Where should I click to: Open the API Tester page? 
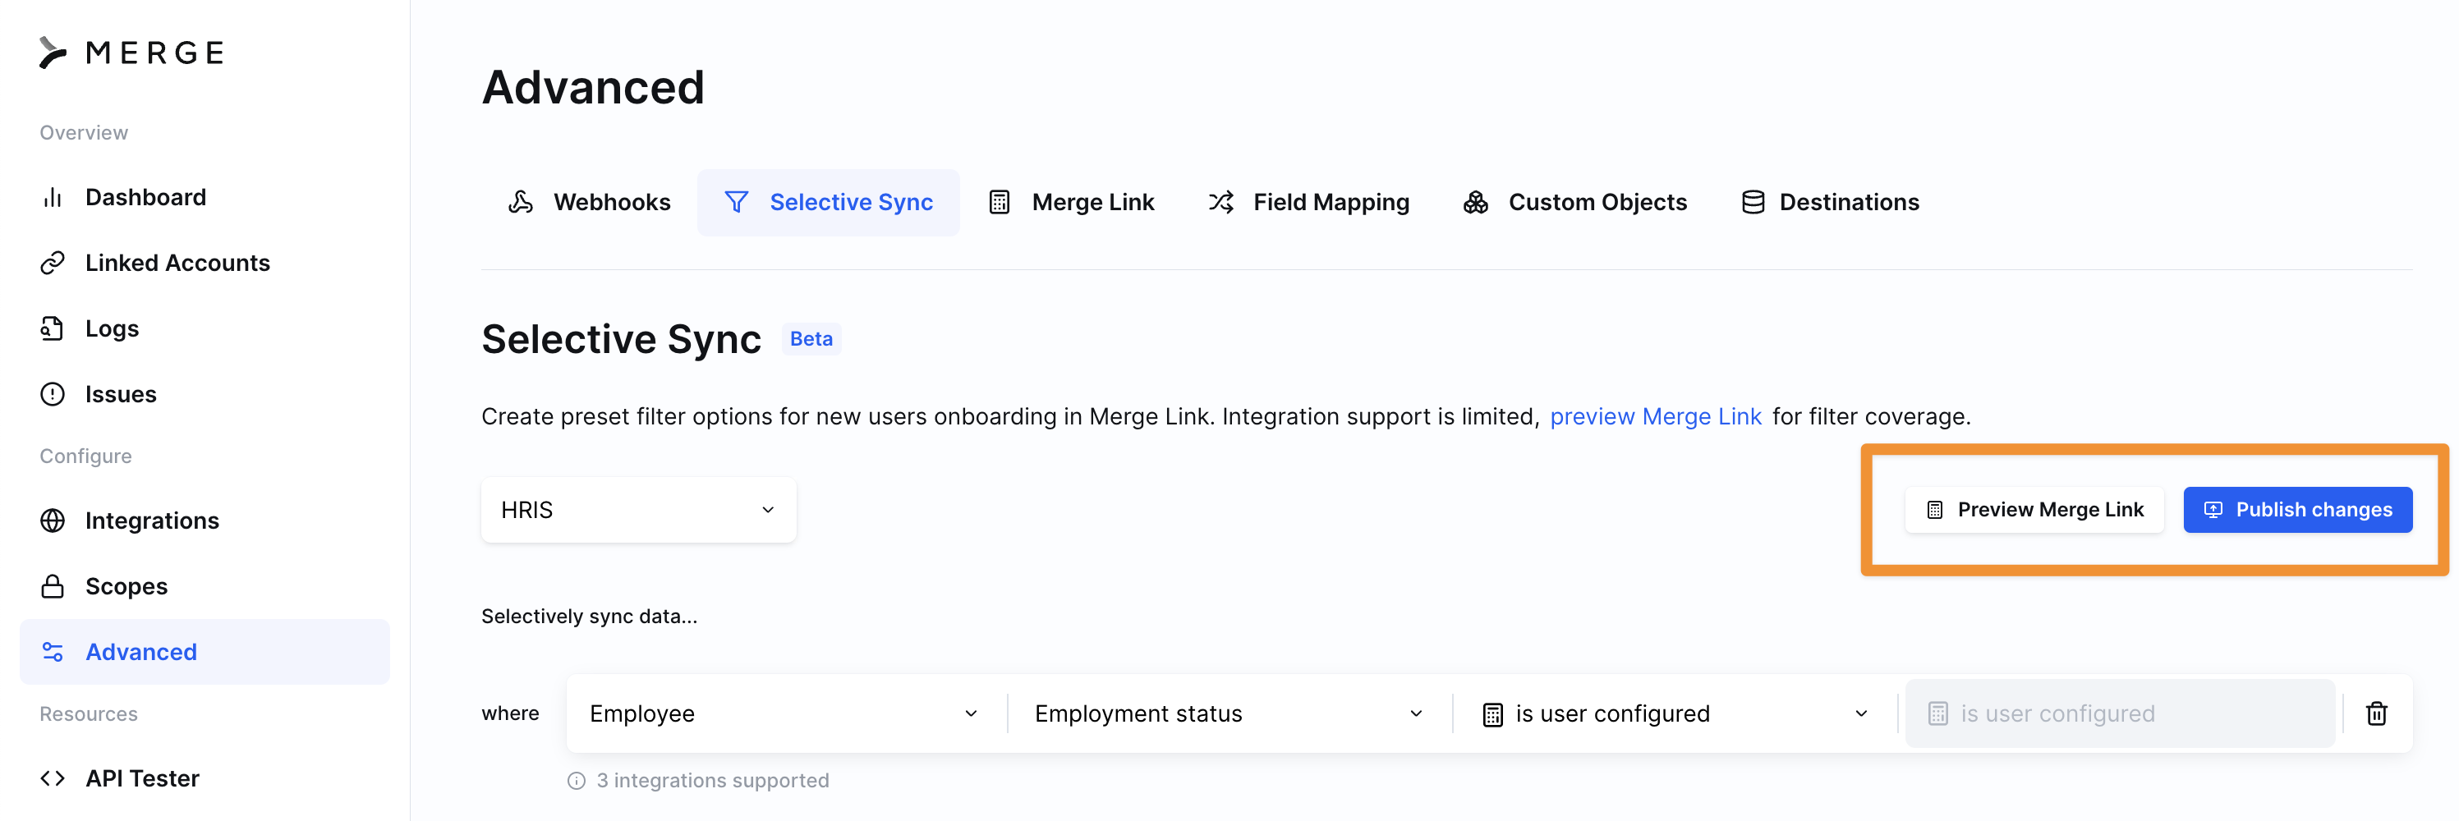pyautogui.click(x=141, y=778)
